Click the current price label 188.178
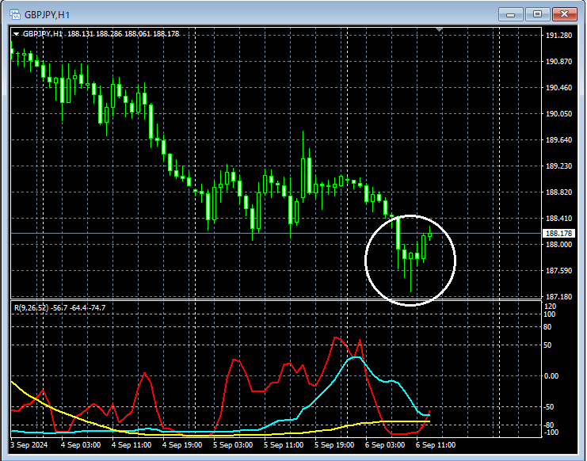This screenshot has height=461, width=587. (558, 234)
